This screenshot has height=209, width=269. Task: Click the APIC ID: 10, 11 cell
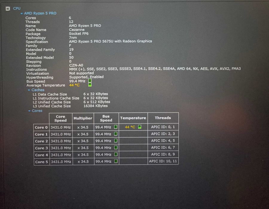(163, 161)
